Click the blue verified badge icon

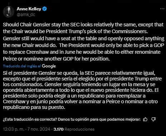coord(45,9)
